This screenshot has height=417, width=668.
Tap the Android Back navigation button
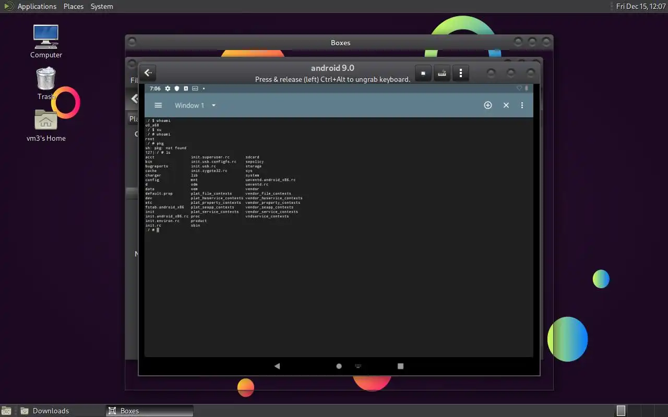[277, 366]
